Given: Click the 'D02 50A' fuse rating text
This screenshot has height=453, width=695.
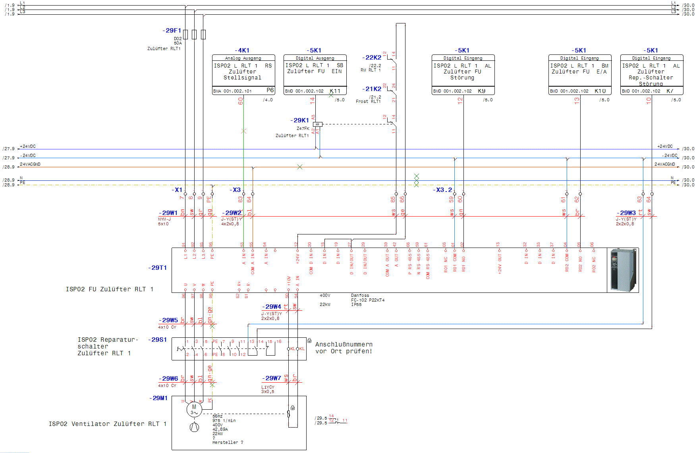Looking at the screenshot, I should coord(178,41).
